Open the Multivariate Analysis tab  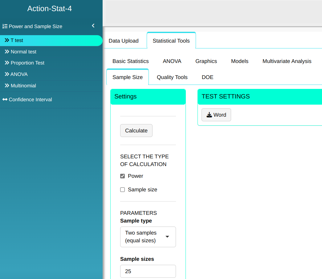pyautogui.click(x=287, y=61)
